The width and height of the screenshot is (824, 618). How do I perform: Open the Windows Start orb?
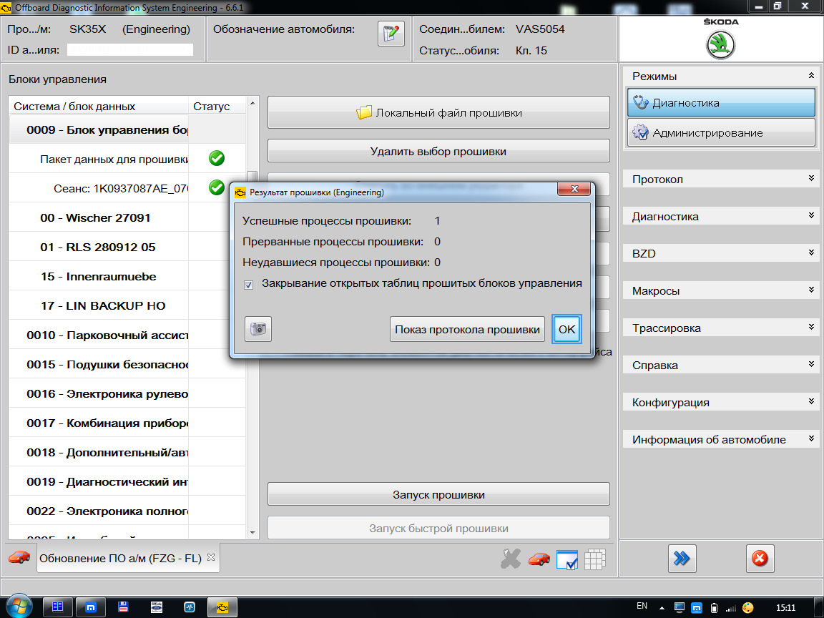[x=19, y=607]
